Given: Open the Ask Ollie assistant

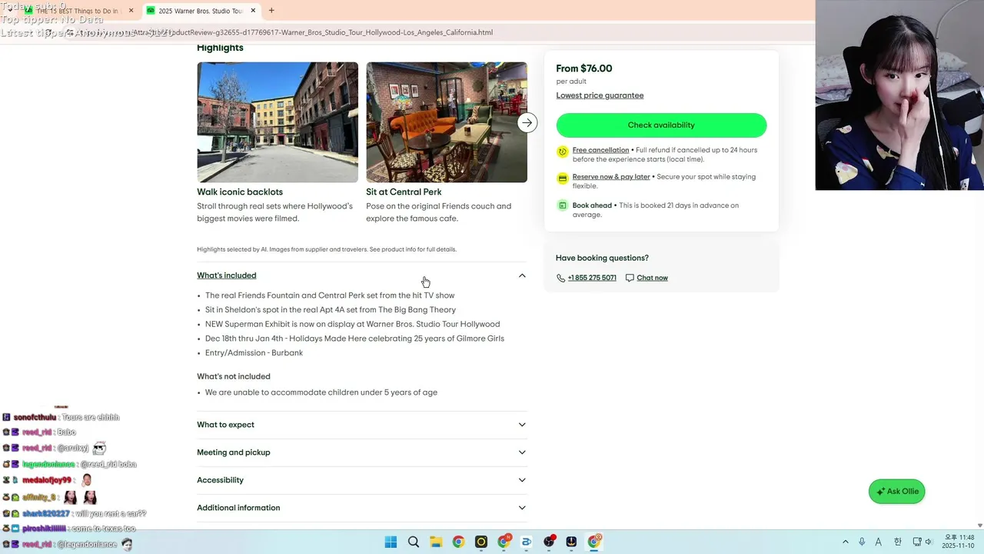Looking at the screenshot, I should click(896, 492).
